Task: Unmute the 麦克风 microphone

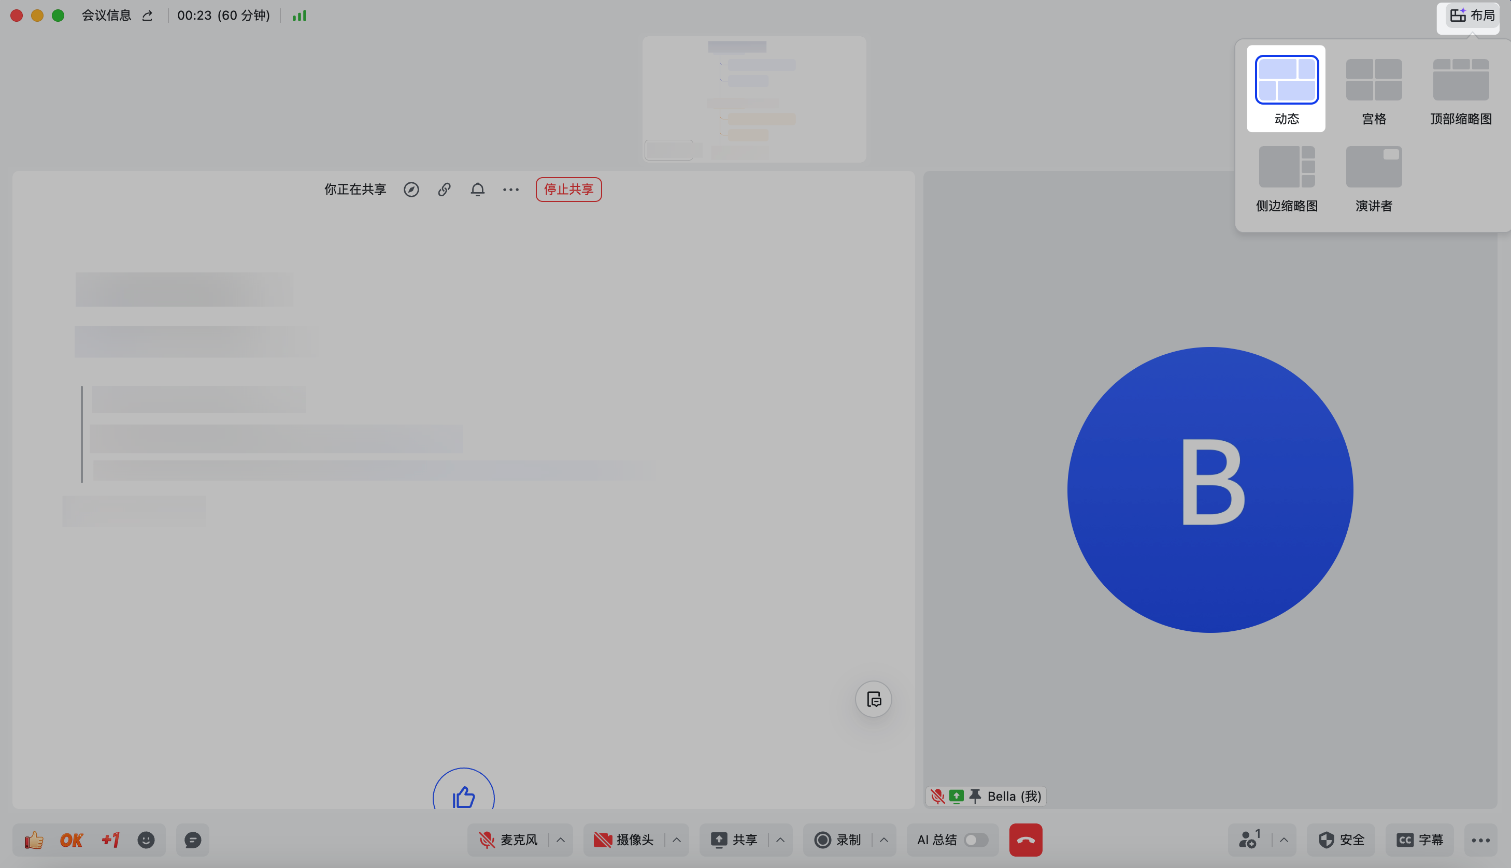Action: (508, 840)
